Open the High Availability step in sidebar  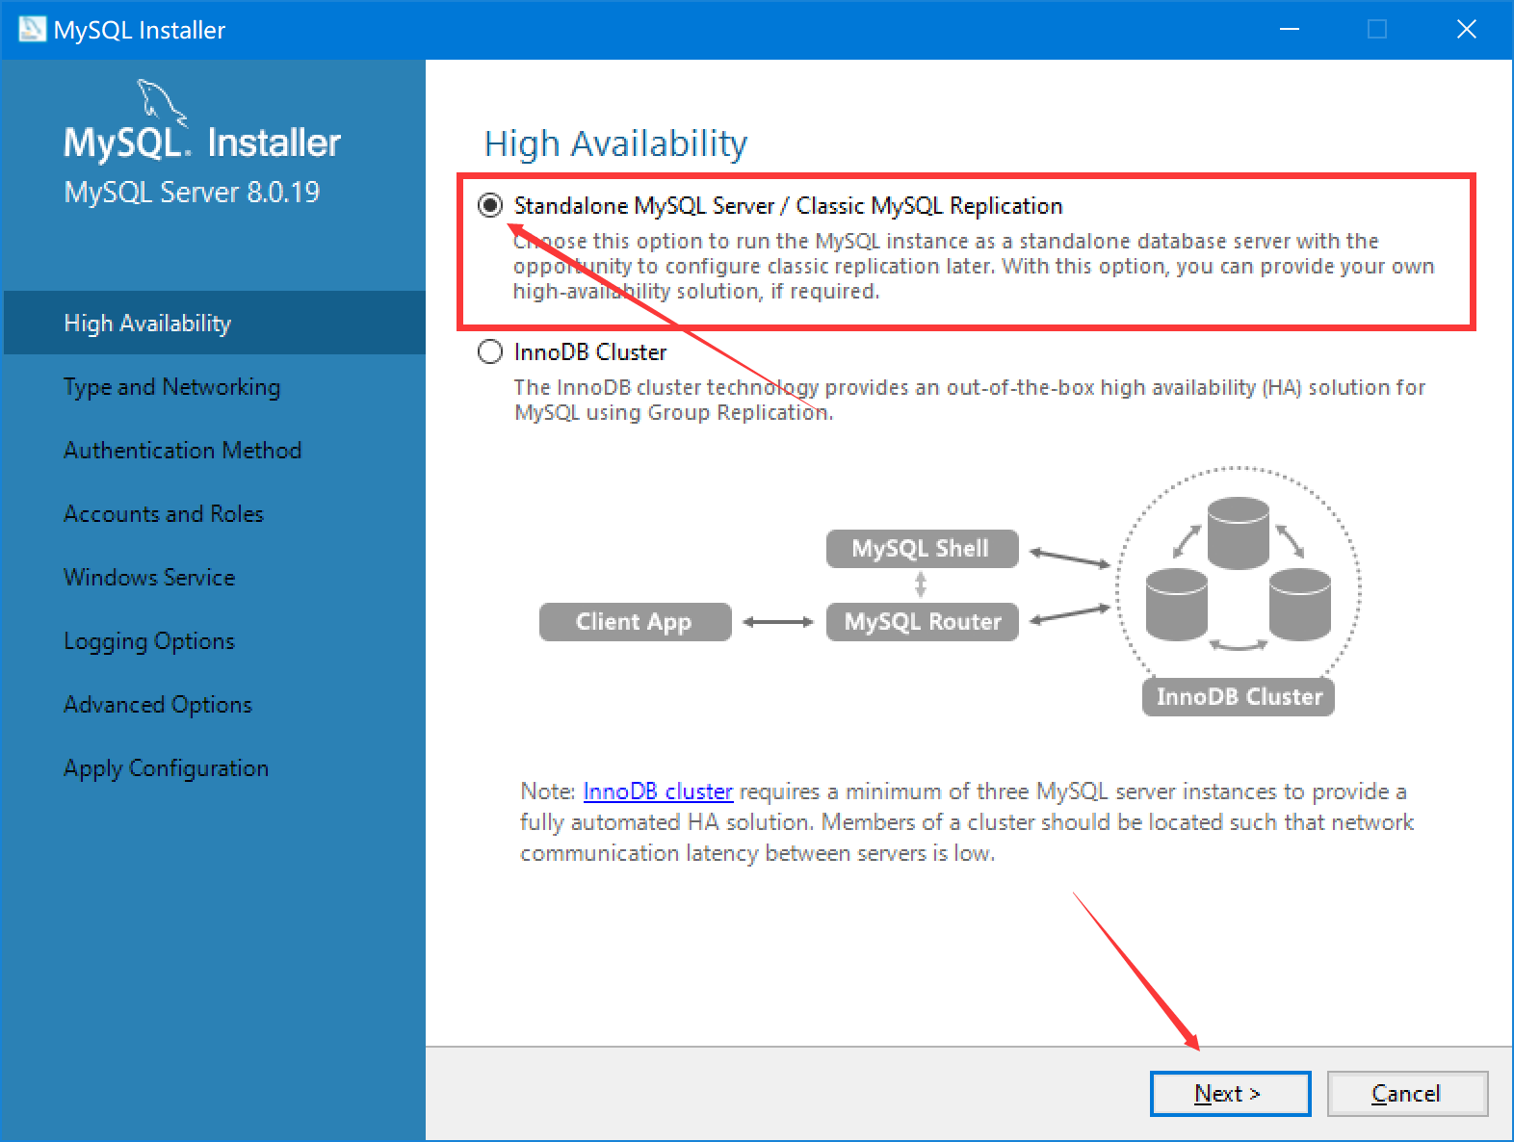pos(147,324)
